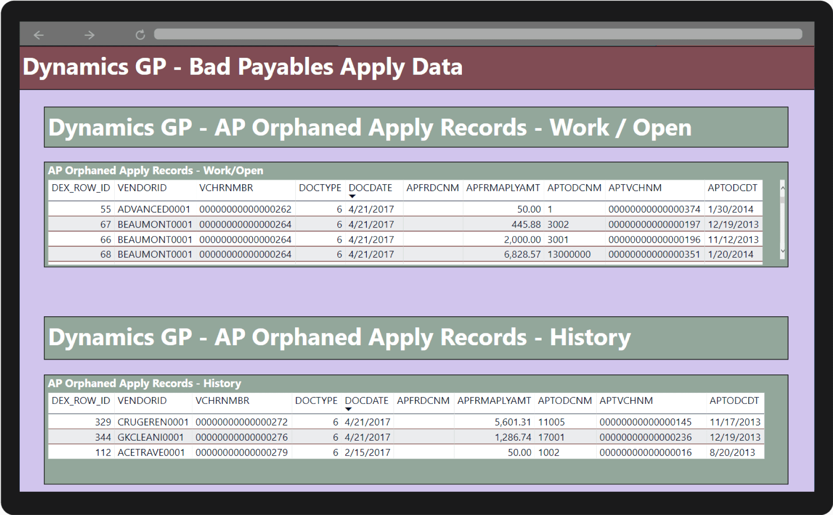
Task: Sort History table by APFRDCNM header
Action: coord(423,400)
